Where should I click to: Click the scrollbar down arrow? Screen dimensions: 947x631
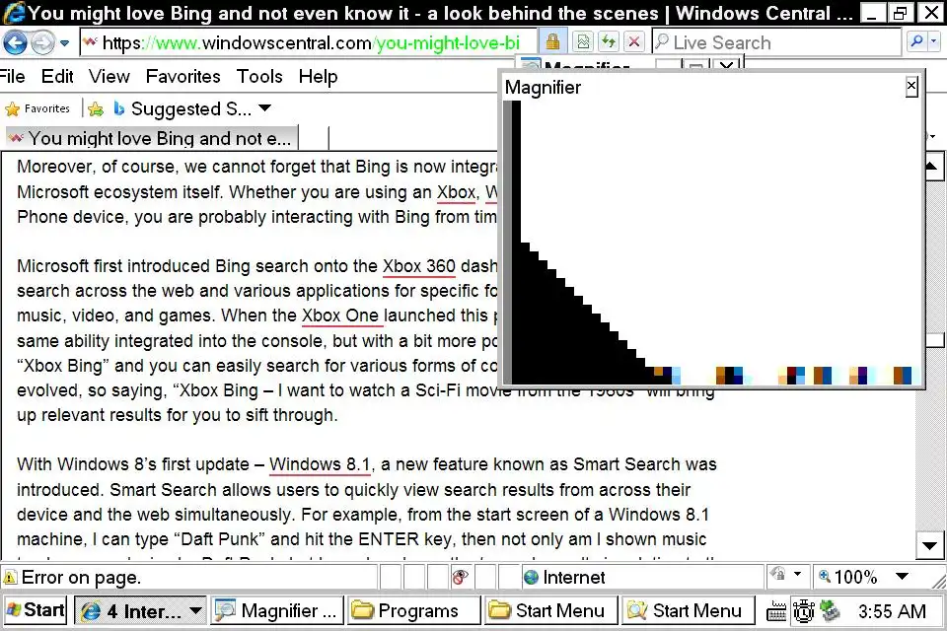point(929,545)
